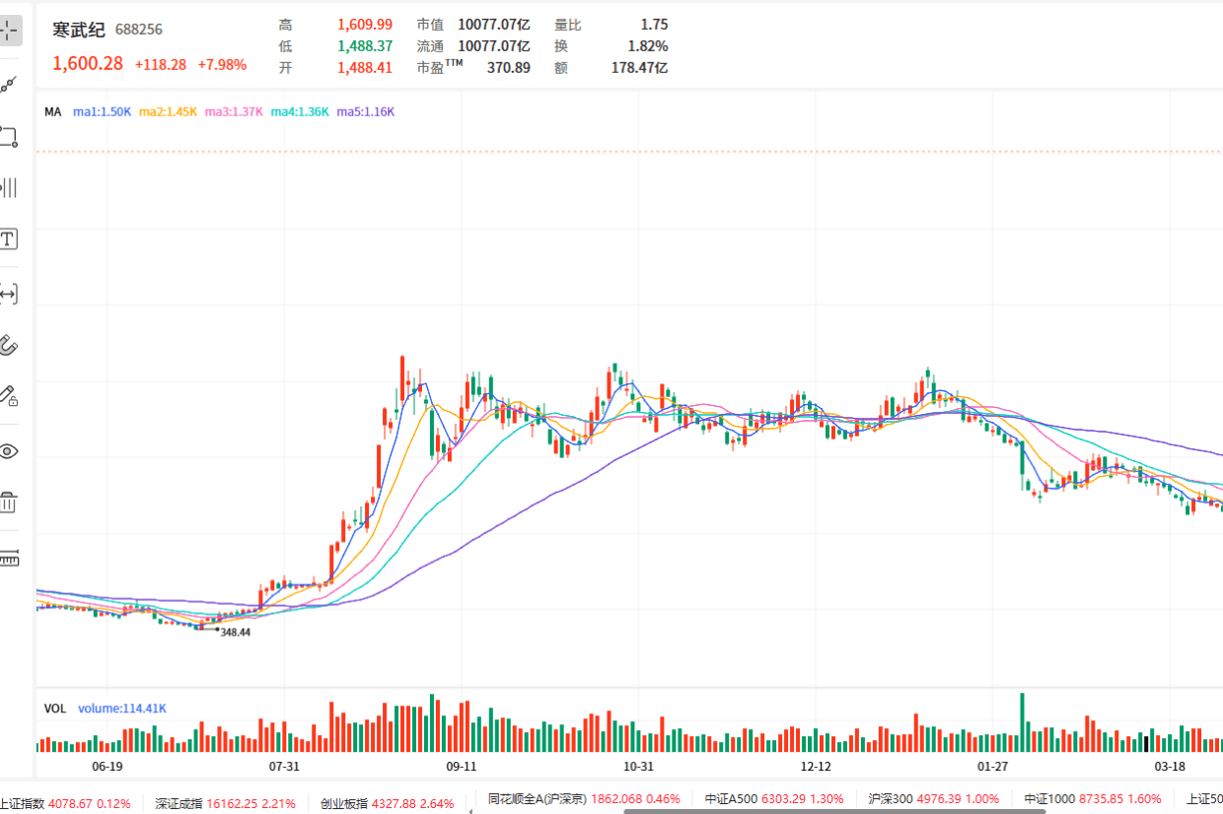Image resolution: width=1223 pixels, height=814 pixels.
Task: Select the text annotation tool
Action: coord(8,239)
